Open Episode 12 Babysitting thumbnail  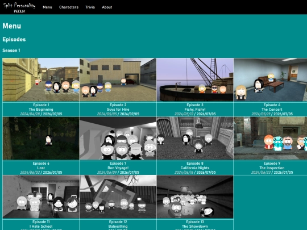tap(118, 196)
